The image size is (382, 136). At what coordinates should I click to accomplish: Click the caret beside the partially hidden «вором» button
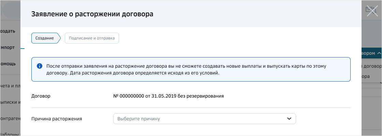coord(379,53)
